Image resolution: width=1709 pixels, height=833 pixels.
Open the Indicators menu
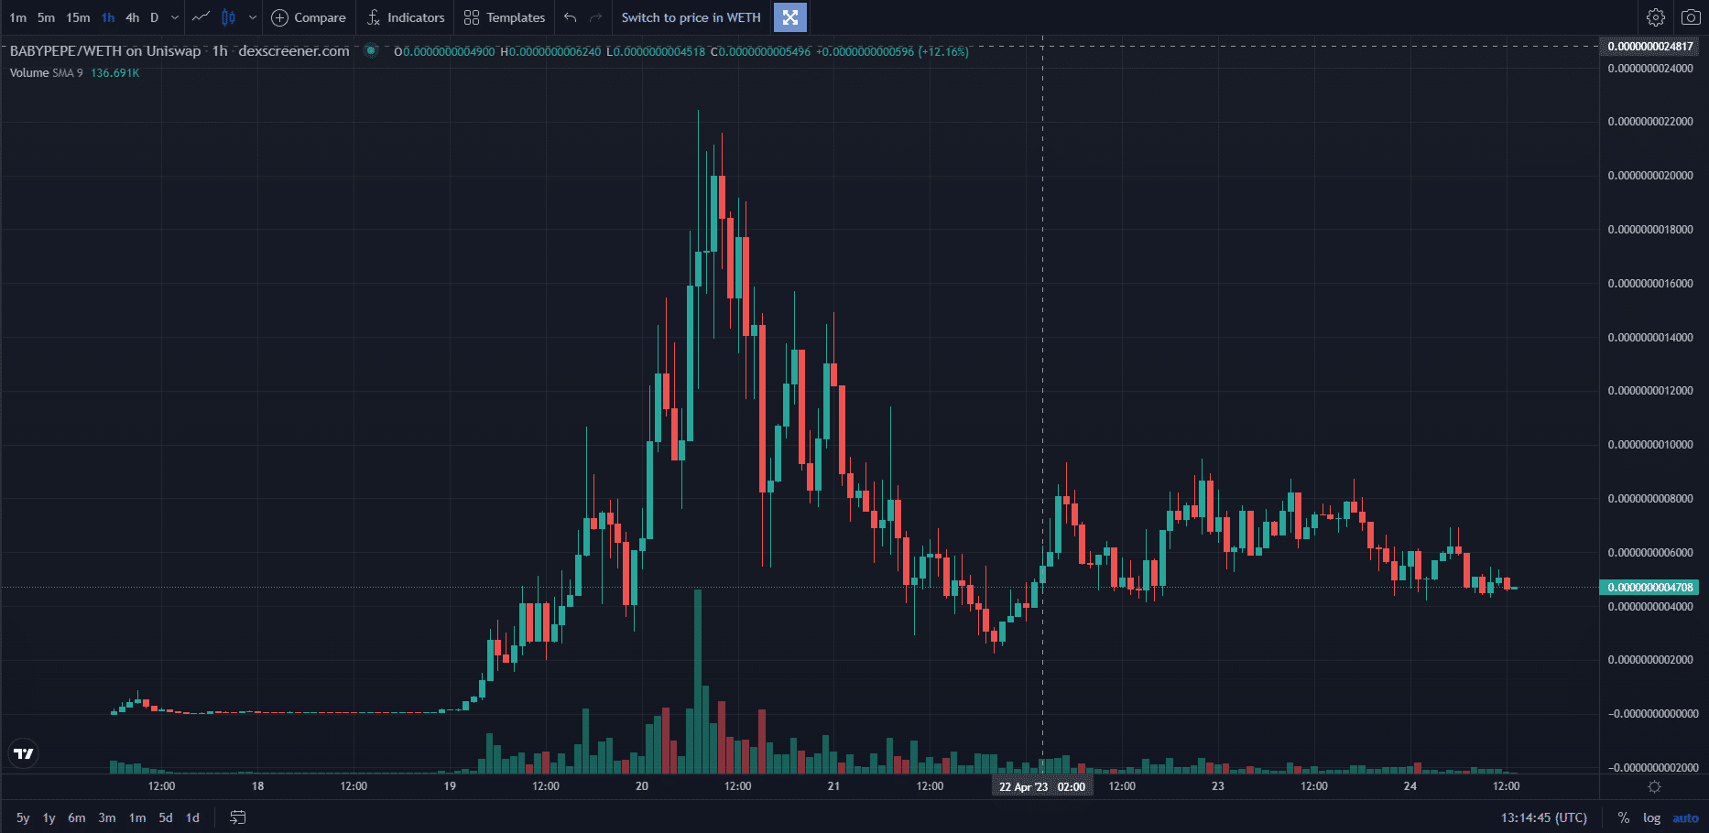405,17
